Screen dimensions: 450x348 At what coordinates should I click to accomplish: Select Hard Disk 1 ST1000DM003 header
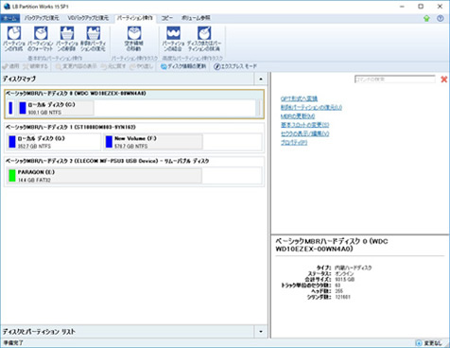(71, 127)
